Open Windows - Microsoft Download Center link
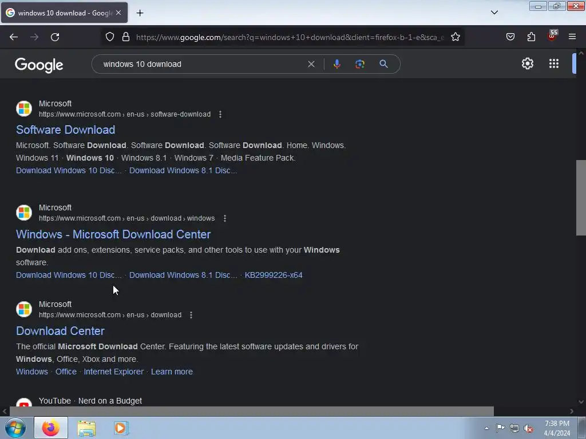Screen dimensions: 586x439 [113, 234]
